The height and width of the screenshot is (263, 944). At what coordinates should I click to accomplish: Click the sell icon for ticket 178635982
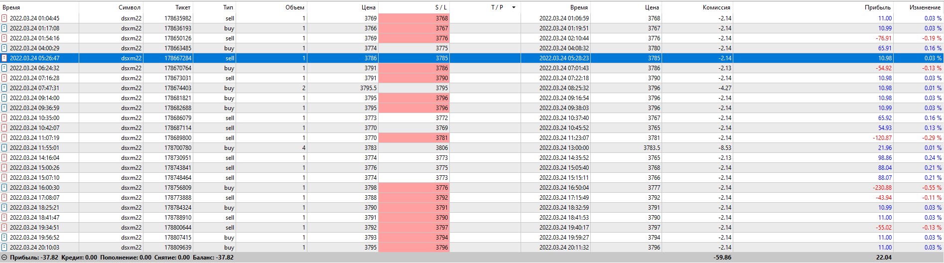[4, 18]
